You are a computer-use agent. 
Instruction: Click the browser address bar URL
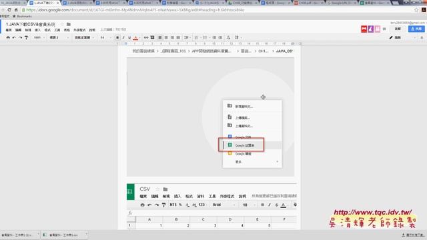135,10
